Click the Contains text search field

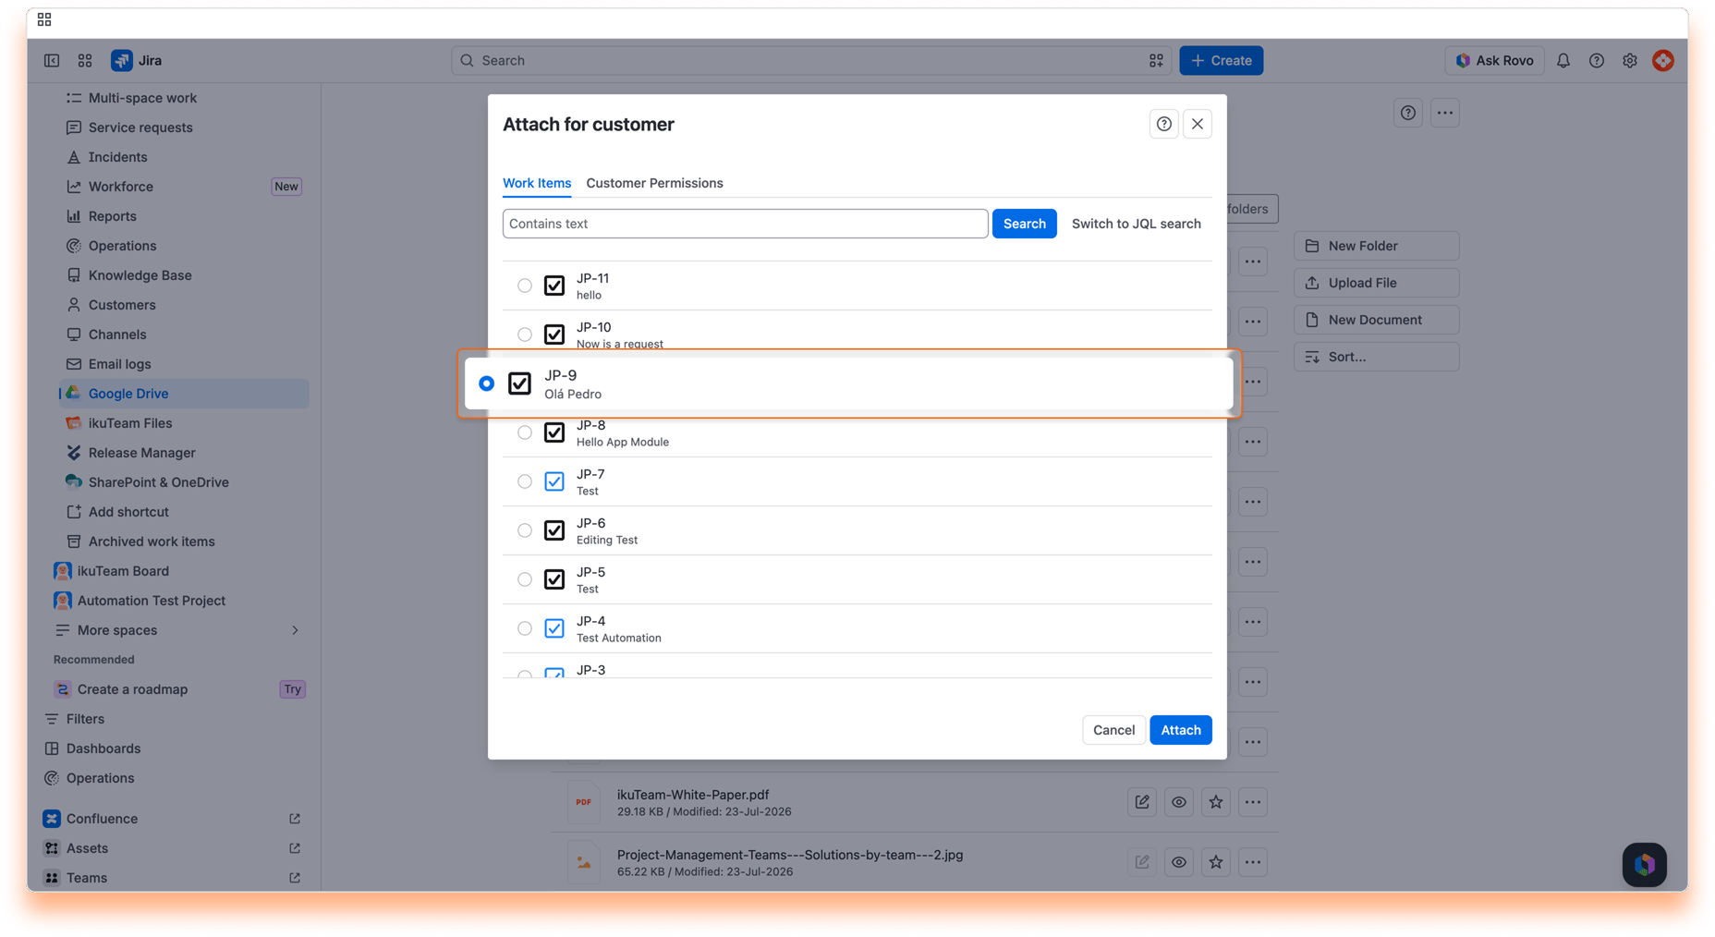pos(745,224)
